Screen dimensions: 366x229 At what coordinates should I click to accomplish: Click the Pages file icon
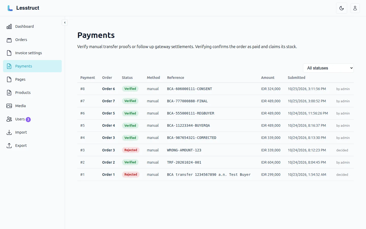pyautogui.click(x=9, y=79)
